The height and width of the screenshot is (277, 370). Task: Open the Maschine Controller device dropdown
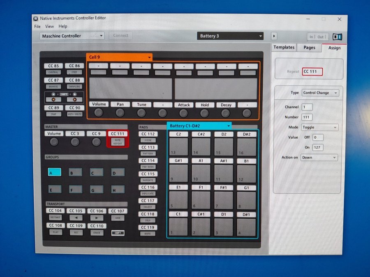click(x=72, y=36)
